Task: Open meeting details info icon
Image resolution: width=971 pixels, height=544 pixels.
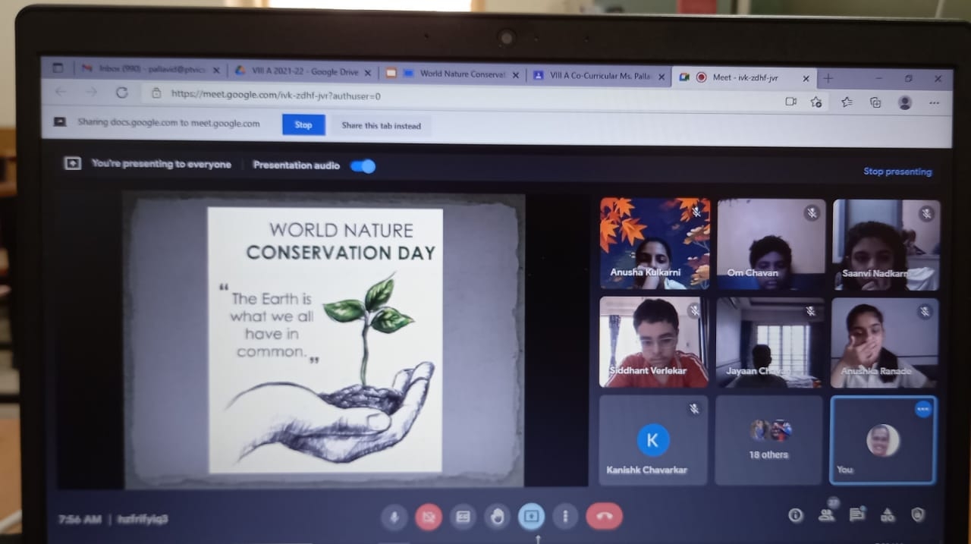Action: [x=796, y=515]
